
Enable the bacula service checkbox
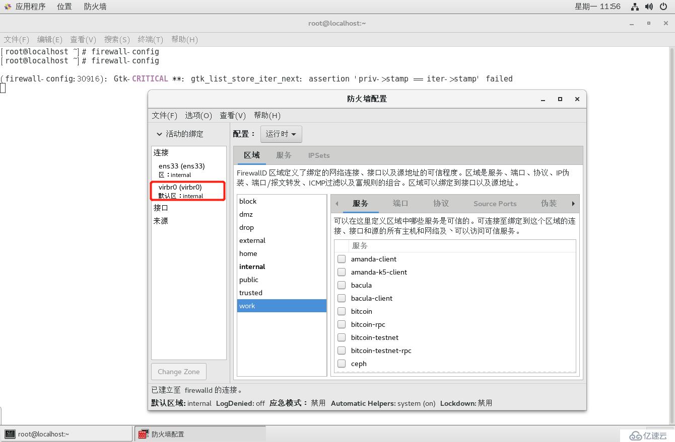pos(342,285)
